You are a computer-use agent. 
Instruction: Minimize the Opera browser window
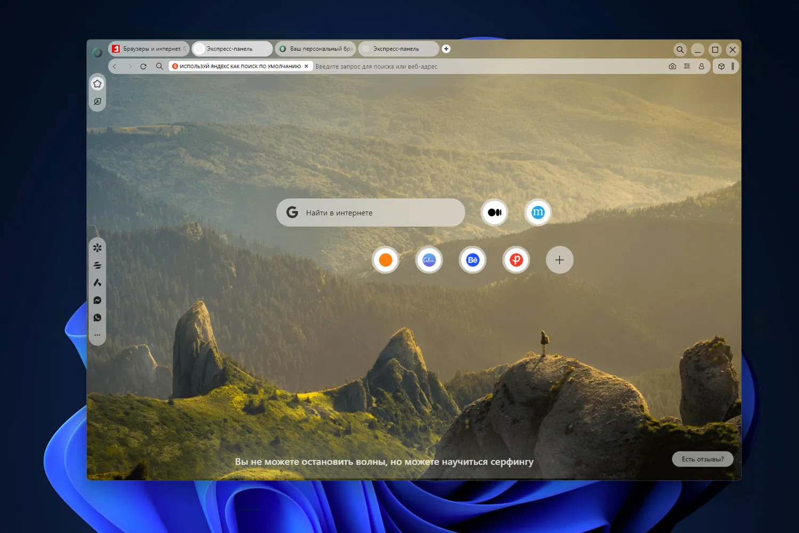coord(698,50)
